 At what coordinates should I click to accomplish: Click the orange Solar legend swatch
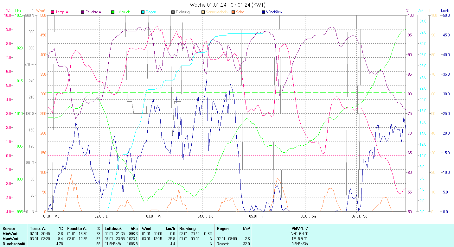point(233,12)
